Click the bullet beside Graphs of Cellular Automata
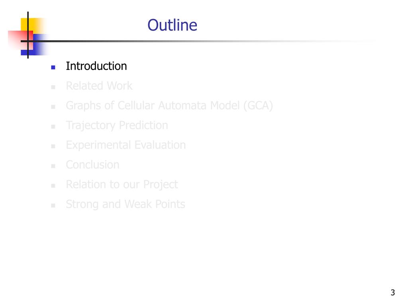408x306 pixels. [53, 107]
